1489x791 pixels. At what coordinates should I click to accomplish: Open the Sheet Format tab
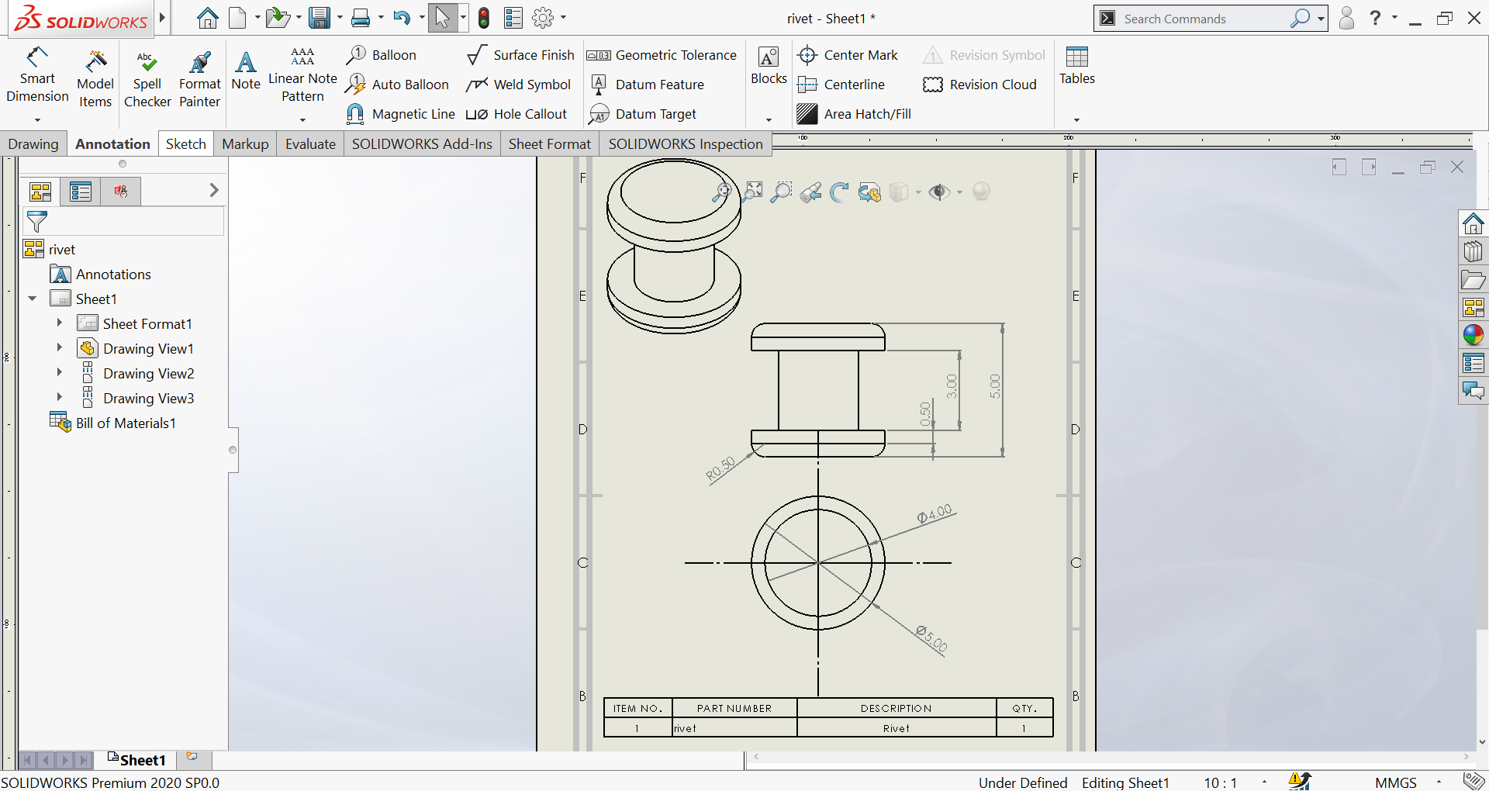click(x=549, y=144)
